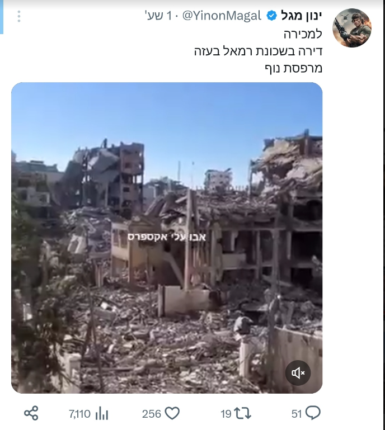Viewport: 385px width, 430px height.
Task: Click the 19 reposts count
Action: coord(226,414)
